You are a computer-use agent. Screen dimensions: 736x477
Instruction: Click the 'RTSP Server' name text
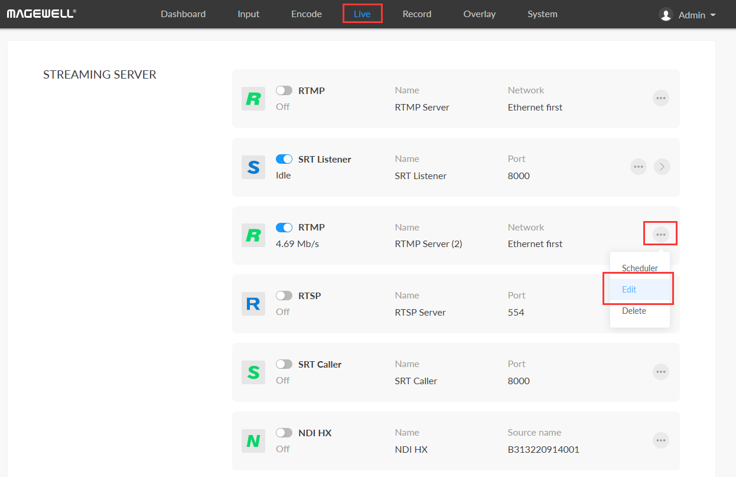tap(420, 312)
